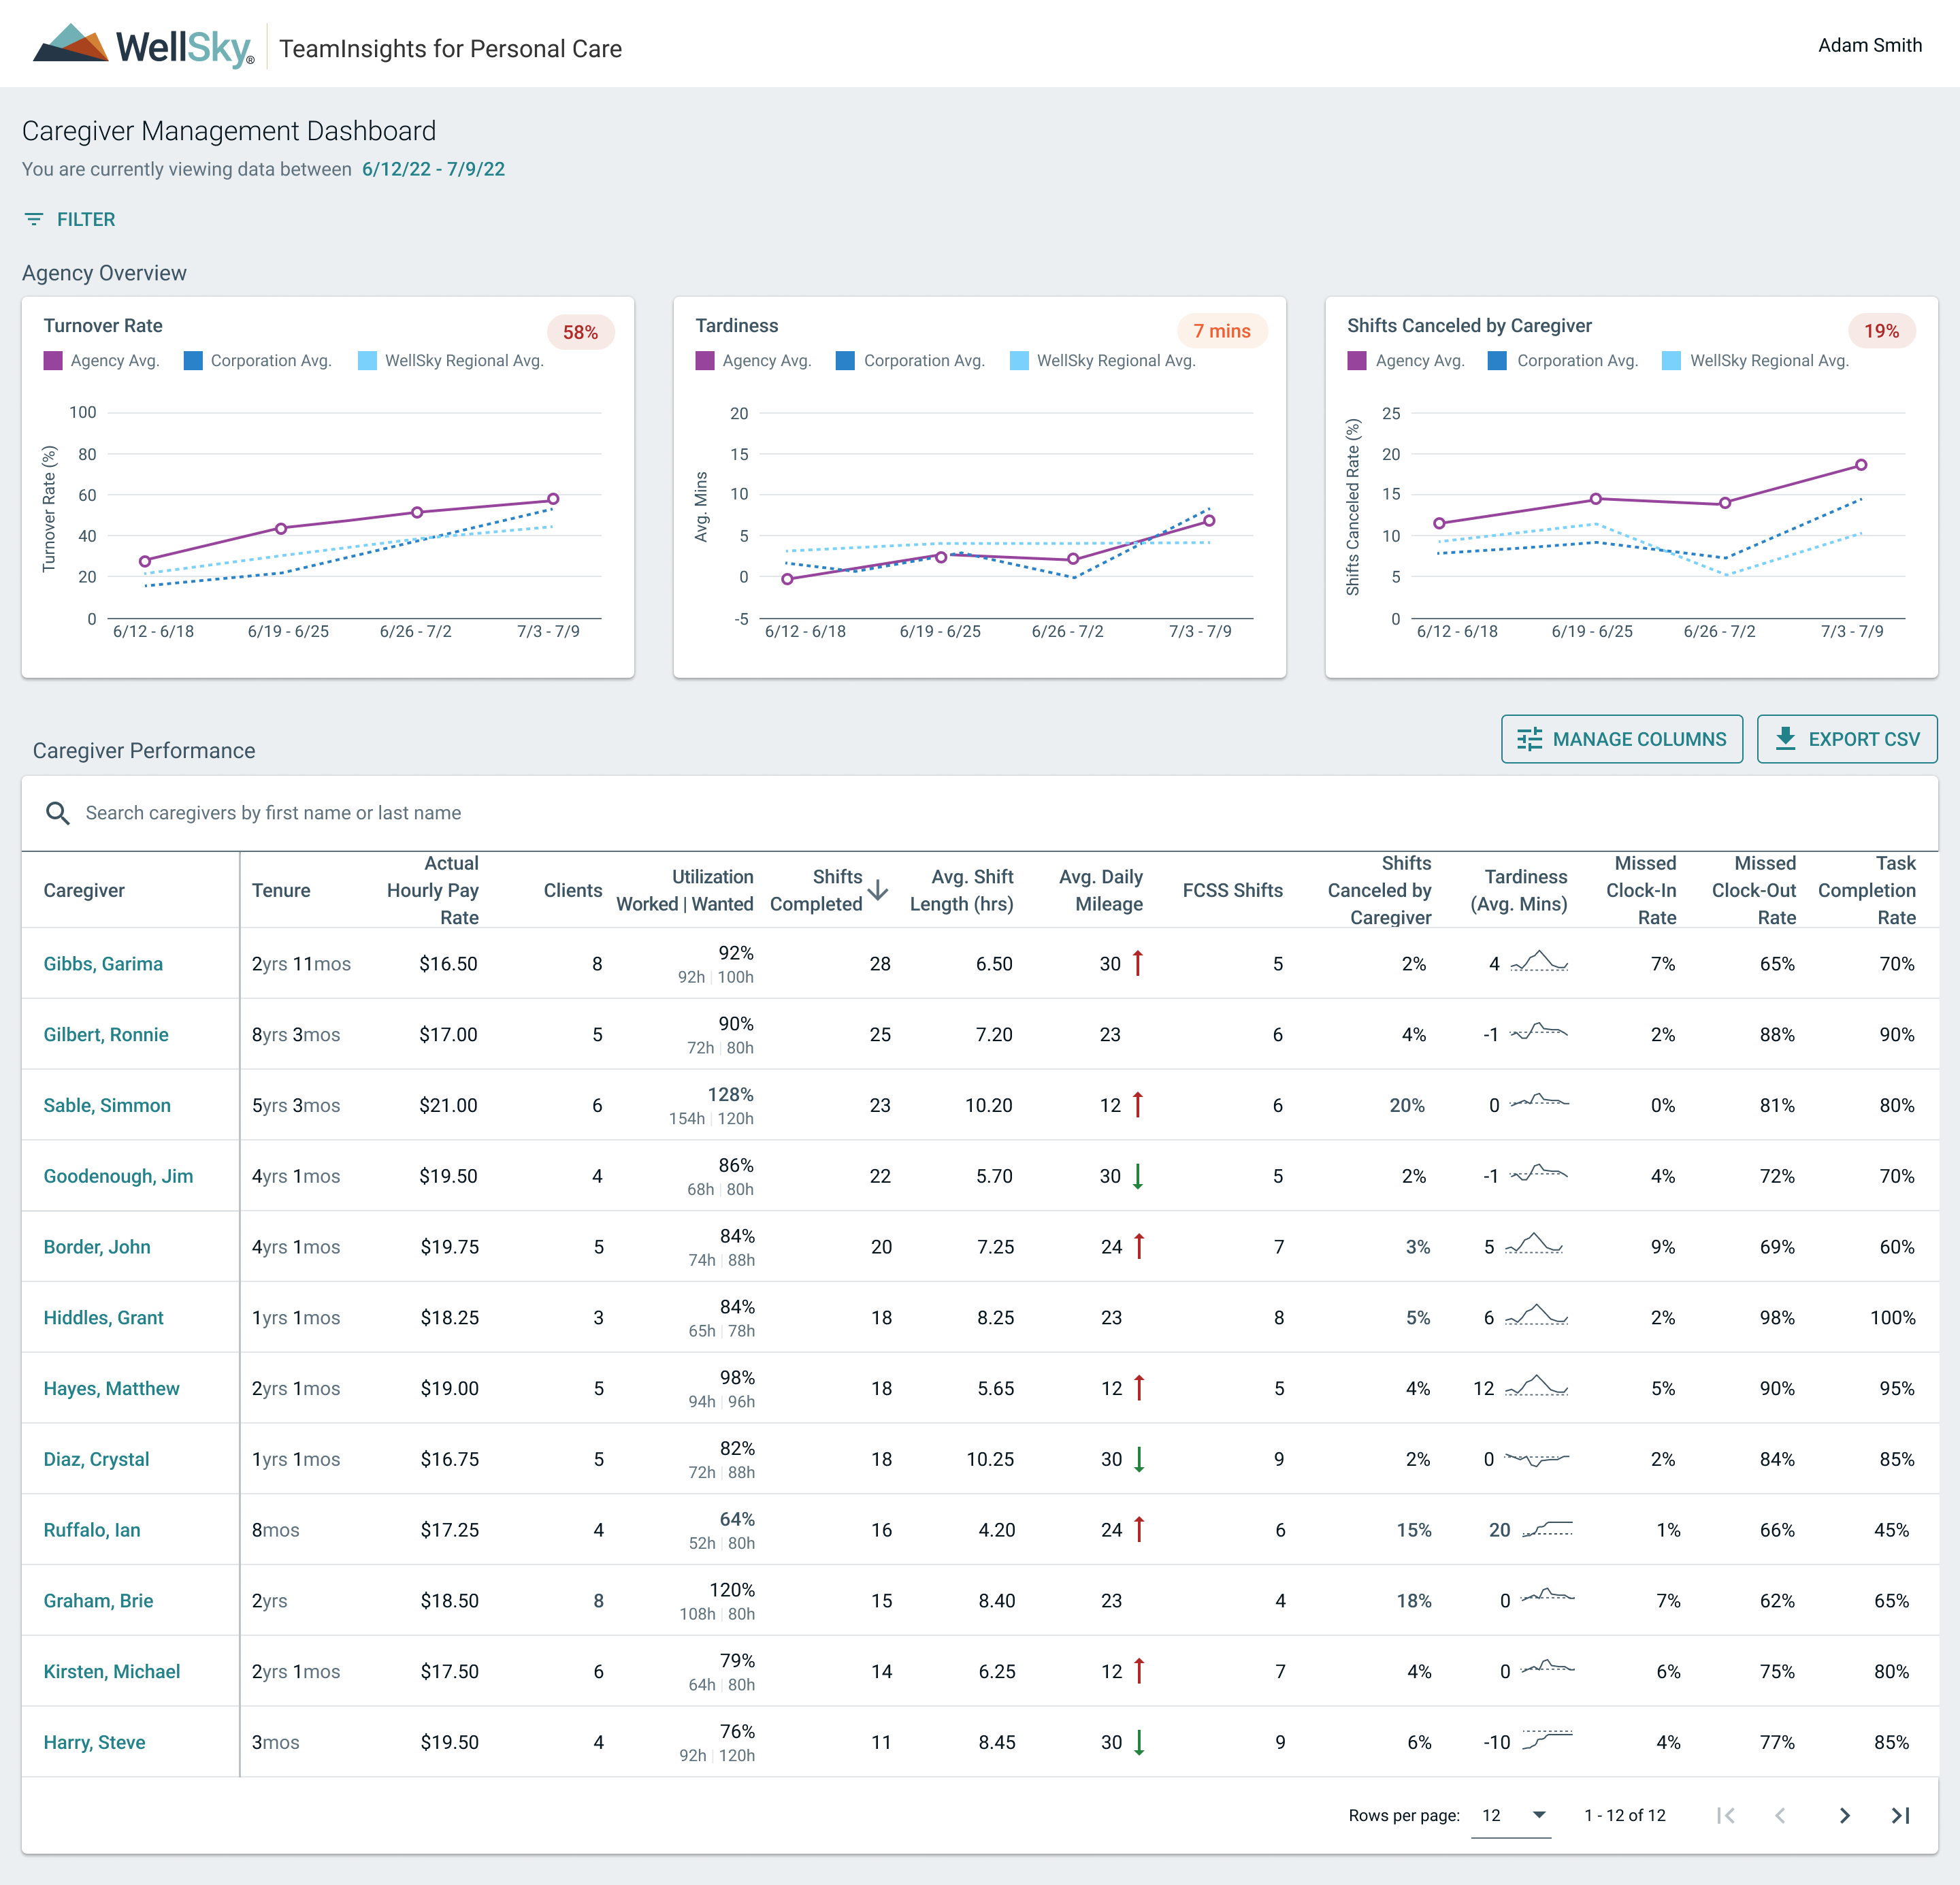
Task: Click Diaz, Crystal mileage down arrow
Action: click(x=1139, y=1459)
